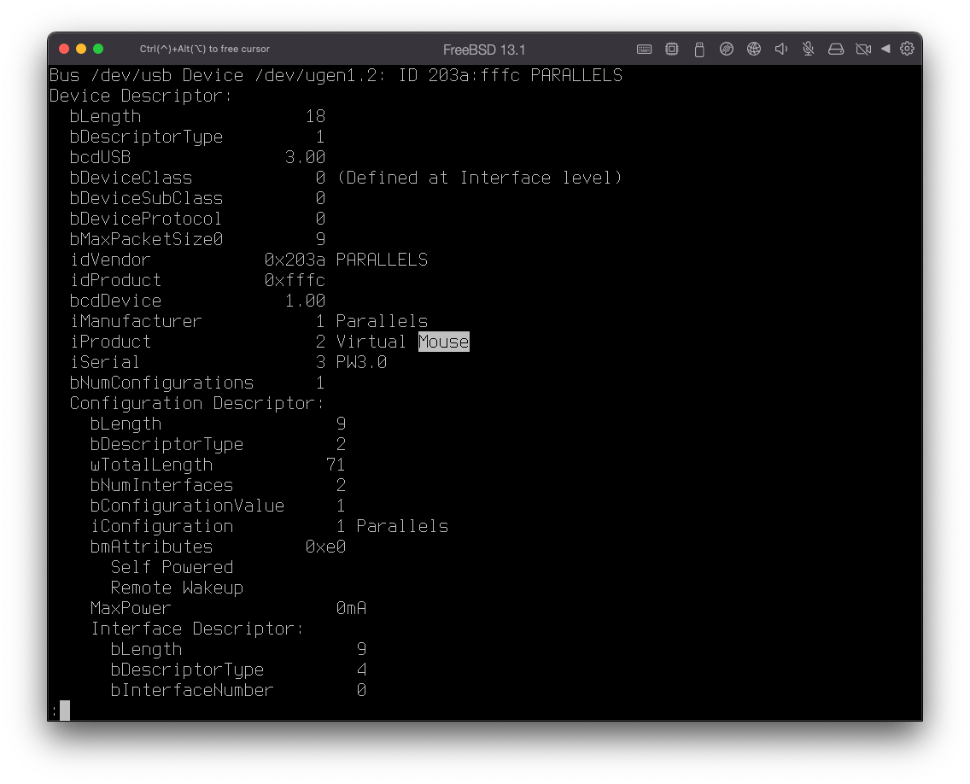
Task: Click the highlighted word Mouse
Action: pyautogui.click(x=443, y=342)
